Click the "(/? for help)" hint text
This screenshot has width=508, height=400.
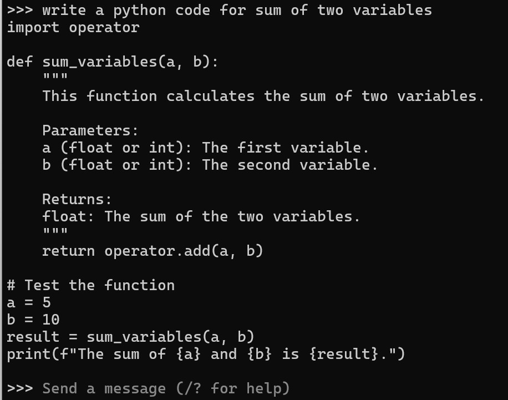point(233,388)
